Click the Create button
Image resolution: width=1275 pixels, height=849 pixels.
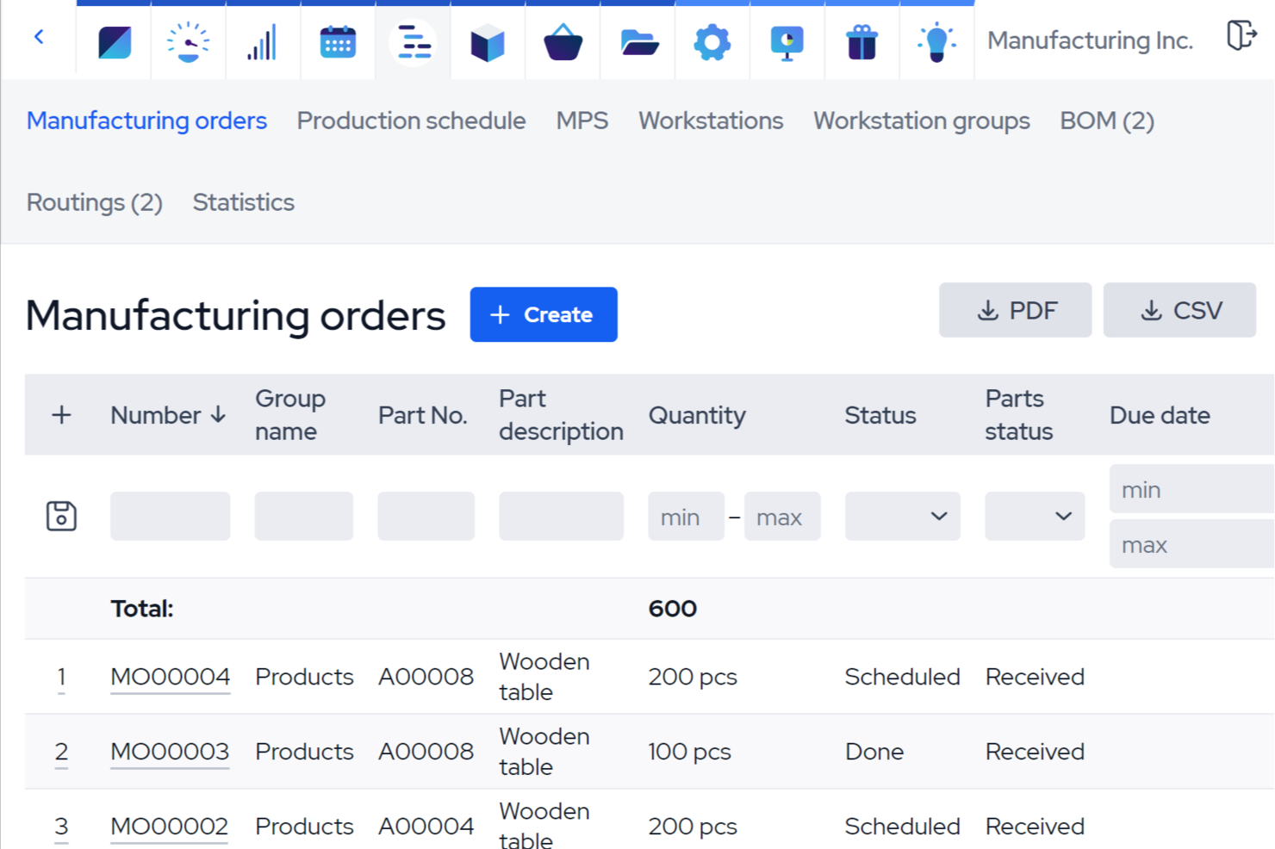pyautogui.click(x=544, y=314)
